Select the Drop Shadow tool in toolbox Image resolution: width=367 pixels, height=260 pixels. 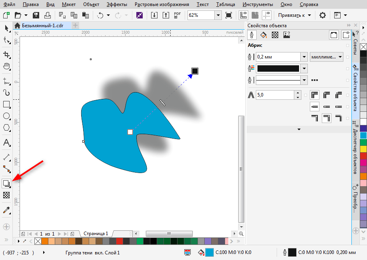tap(6, 183)
